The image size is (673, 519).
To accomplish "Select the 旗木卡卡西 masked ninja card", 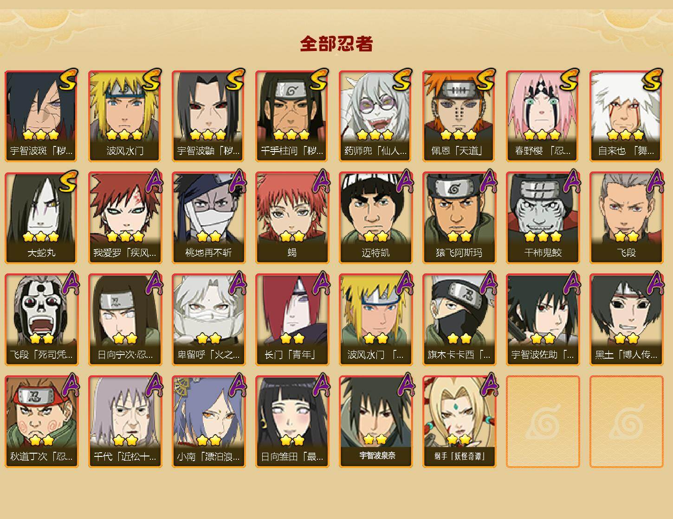I will point(459,320).
